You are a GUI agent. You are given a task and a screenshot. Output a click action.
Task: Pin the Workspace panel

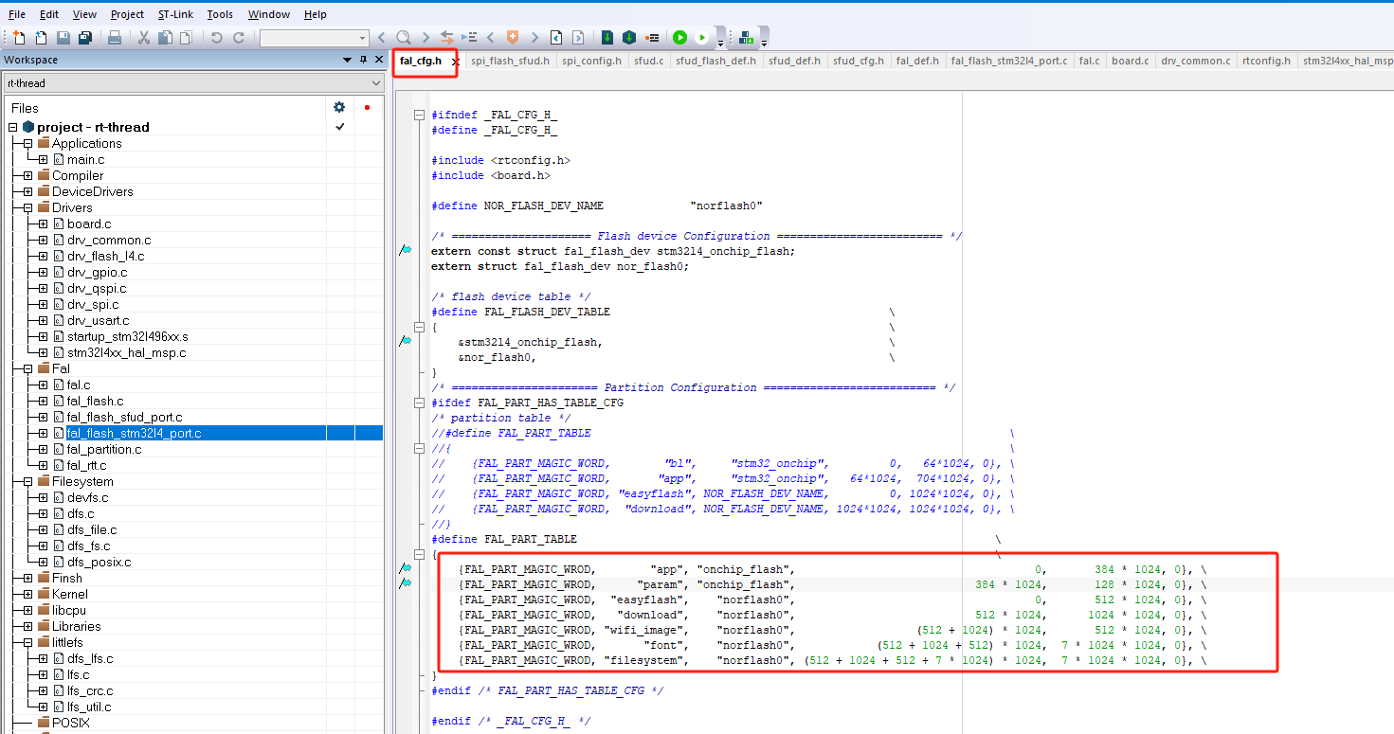(x=364, y=60)
